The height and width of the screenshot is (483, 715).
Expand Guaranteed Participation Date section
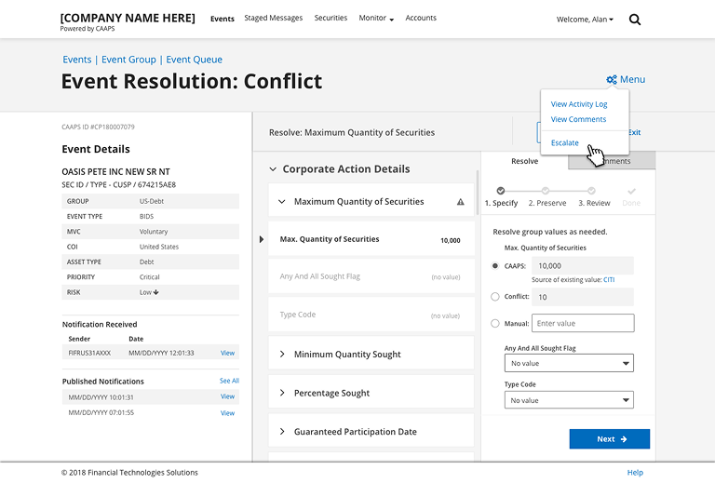pyautogui.click(x=282, y=432)
